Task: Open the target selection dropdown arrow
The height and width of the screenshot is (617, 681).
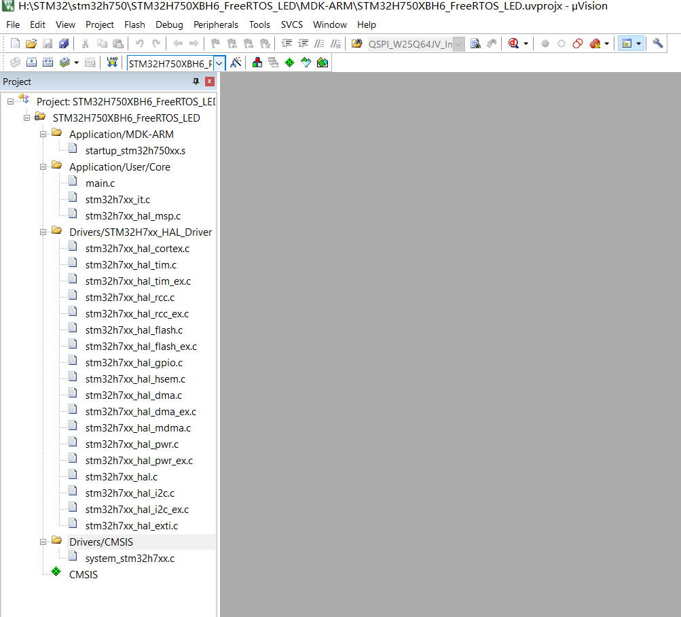Action: [x=219, y=63]
